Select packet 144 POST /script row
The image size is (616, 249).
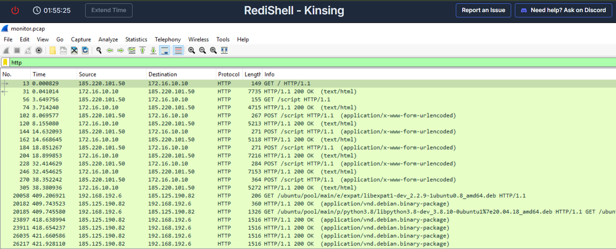click(308, 132)
